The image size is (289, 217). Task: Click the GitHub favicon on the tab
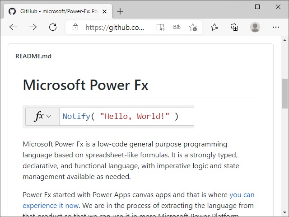pyautogui.click(x=12, y=11)
